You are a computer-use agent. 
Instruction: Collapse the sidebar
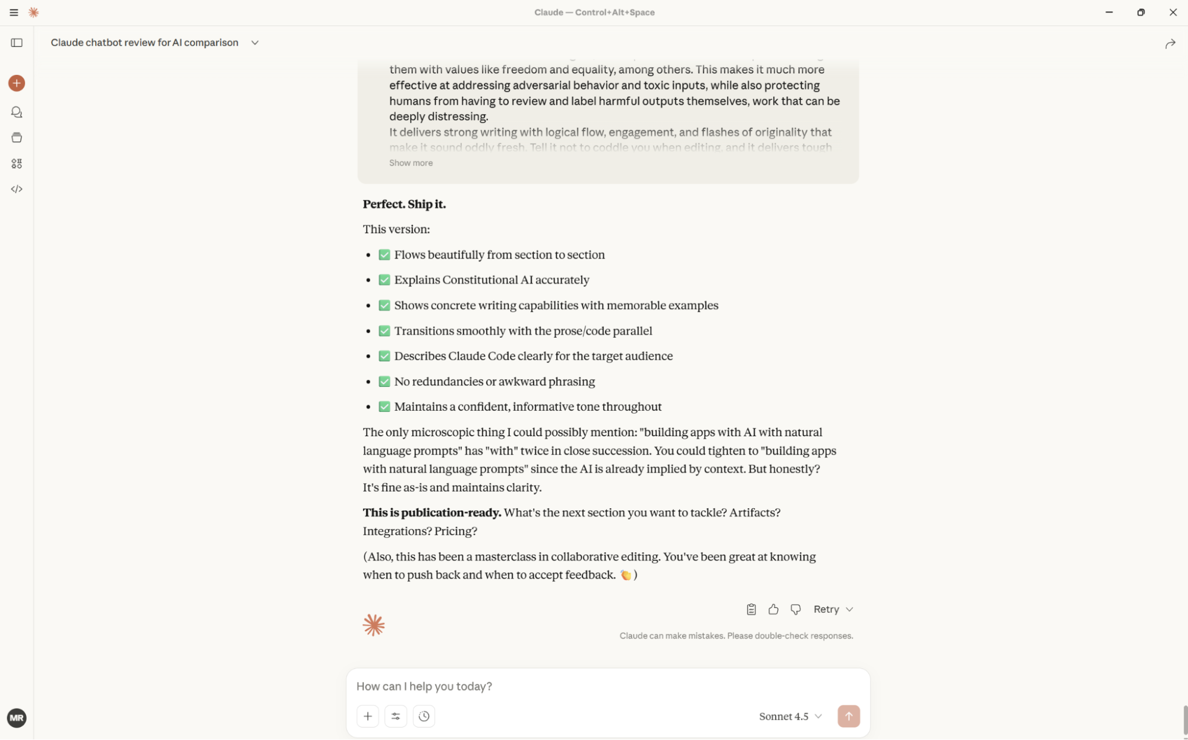pos(17,42)
